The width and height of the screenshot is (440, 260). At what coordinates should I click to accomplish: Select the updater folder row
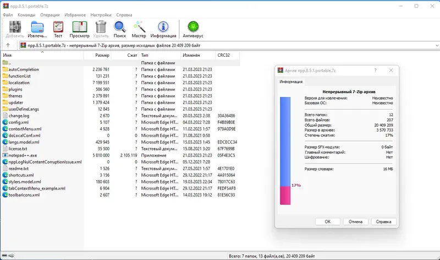pos(120,102)
